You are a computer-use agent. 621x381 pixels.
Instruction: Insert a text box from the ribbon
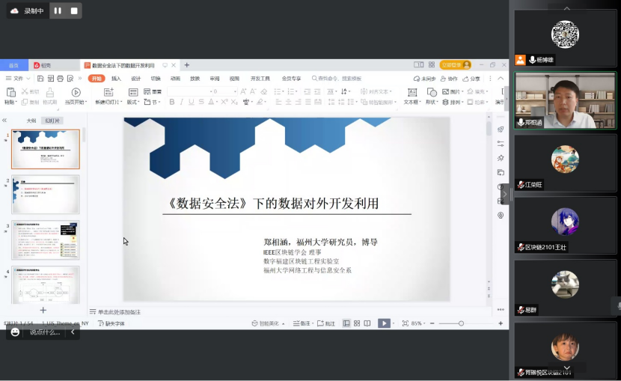(411, 92)
